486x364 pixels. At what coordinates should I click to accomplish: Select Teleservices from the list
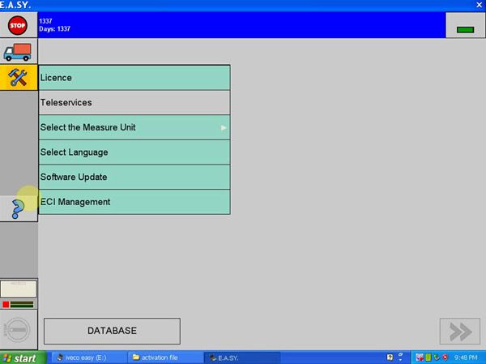tap(134, 103)
